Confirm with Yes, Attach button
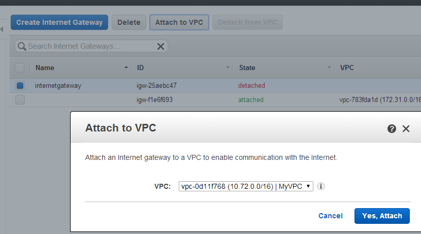This screenshot has width=421, height=234. 382,216
